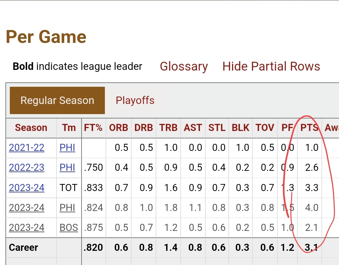Sort by the DRB column header
Viewport: 339px width, 265px height.
(x=144, y=128)
